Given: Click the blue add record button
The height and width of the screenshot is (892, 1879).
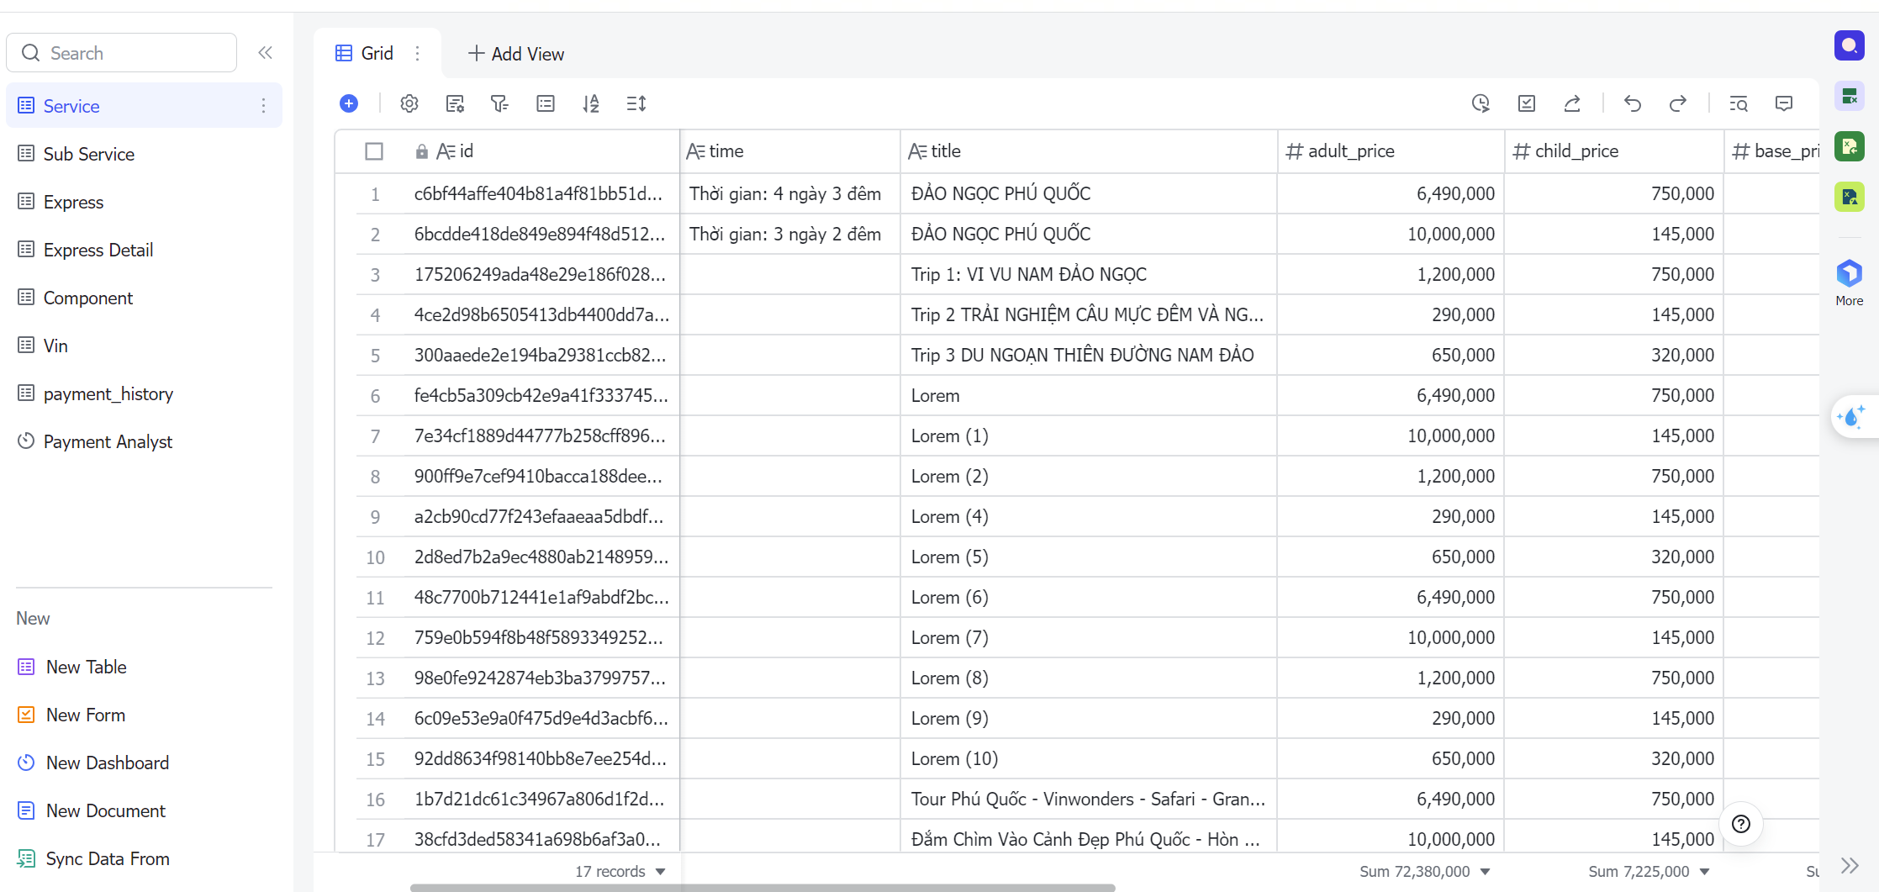Looking at the screenshot, I should point(349,103).
